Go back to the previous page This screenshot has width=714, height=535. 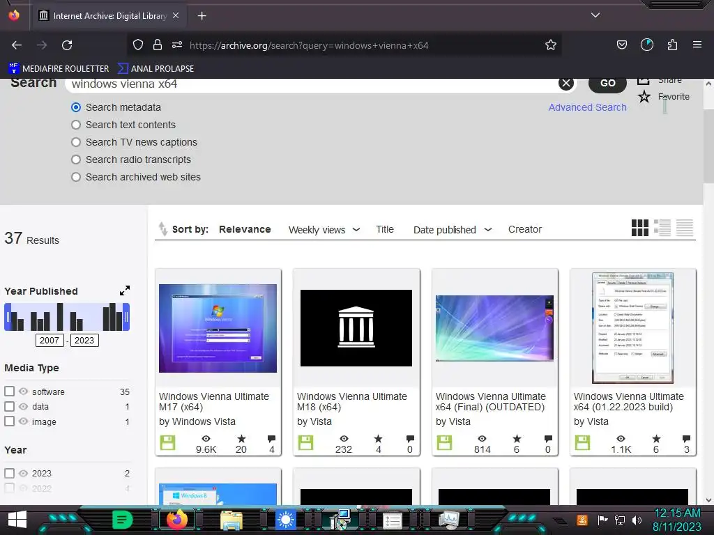point(17,45)
